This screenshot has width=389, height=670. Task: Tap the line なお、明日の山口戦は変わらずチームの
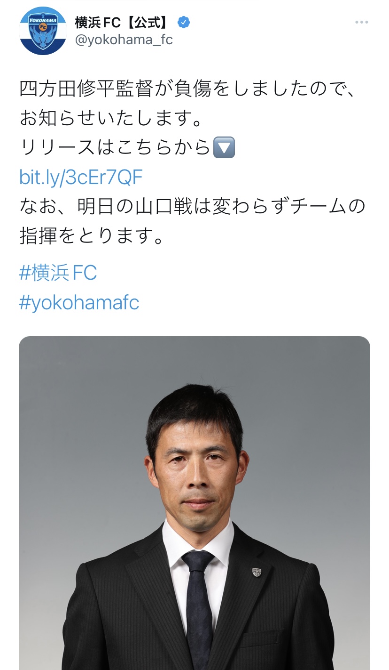192,207
